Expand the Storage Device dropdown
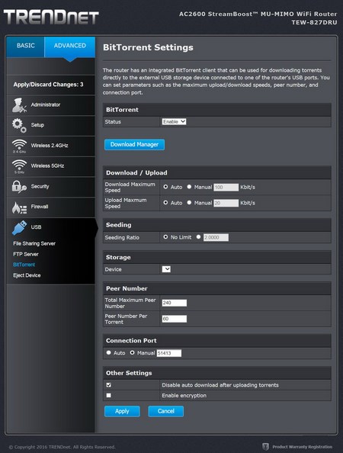Image resolution: width=343 pixels, height=453 pixels. pyautogui.click(x=166, y=269)
